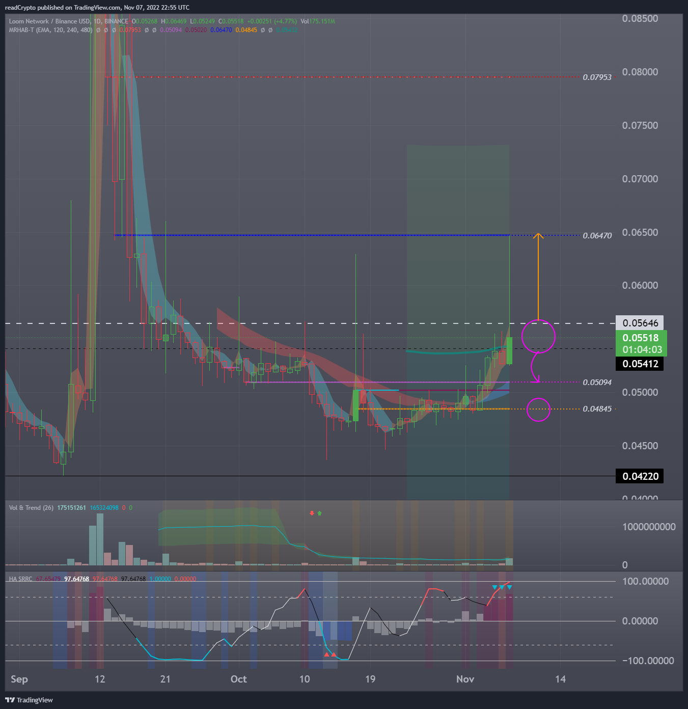Click the red 0.07953 value in MRHAB-T legend
The height and width of the screenshot is (709, 688).
(130, 30)
